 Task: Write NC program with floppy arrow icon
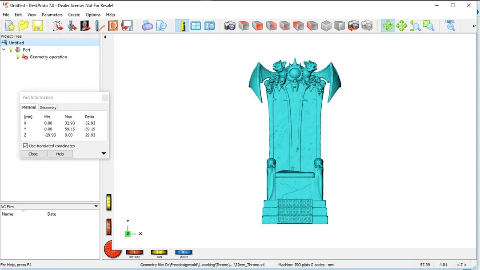[127, 26]
